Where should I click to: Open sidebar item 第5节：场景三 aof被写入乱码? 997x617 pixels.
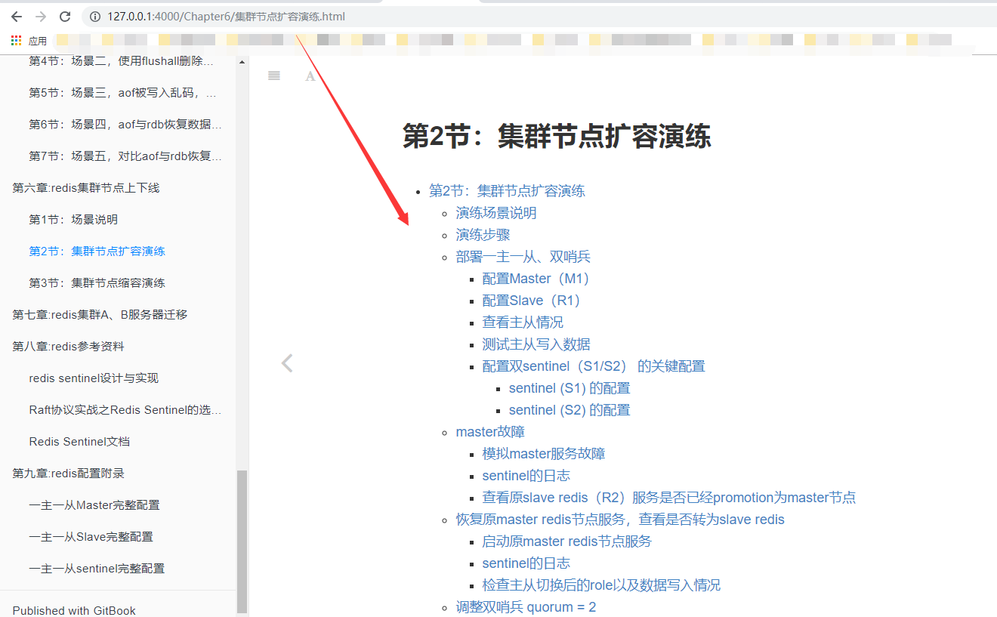123,92
